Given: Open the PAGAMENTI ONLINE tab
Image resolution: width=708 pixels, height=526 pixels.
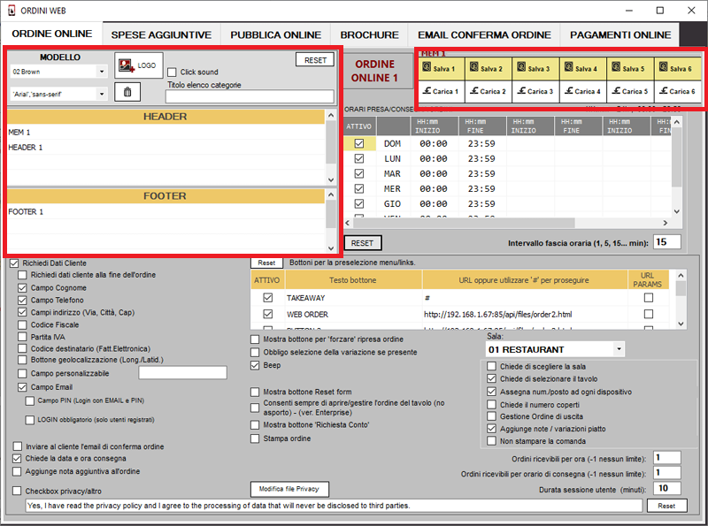Looking at the screenshot, I should tap(619, 34).
